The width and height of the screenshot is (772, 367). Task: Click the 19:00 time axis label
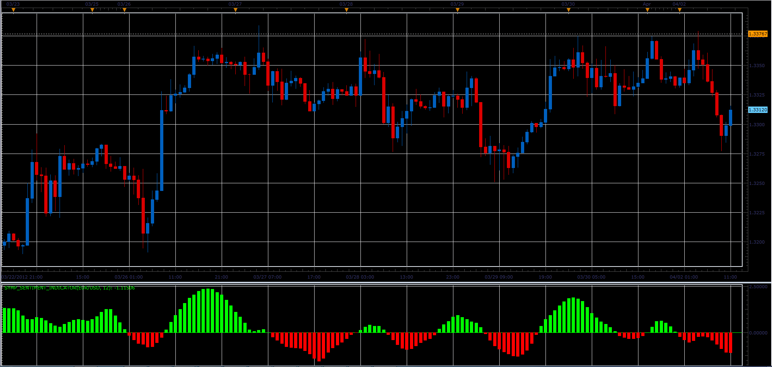[x=546, y=277]
